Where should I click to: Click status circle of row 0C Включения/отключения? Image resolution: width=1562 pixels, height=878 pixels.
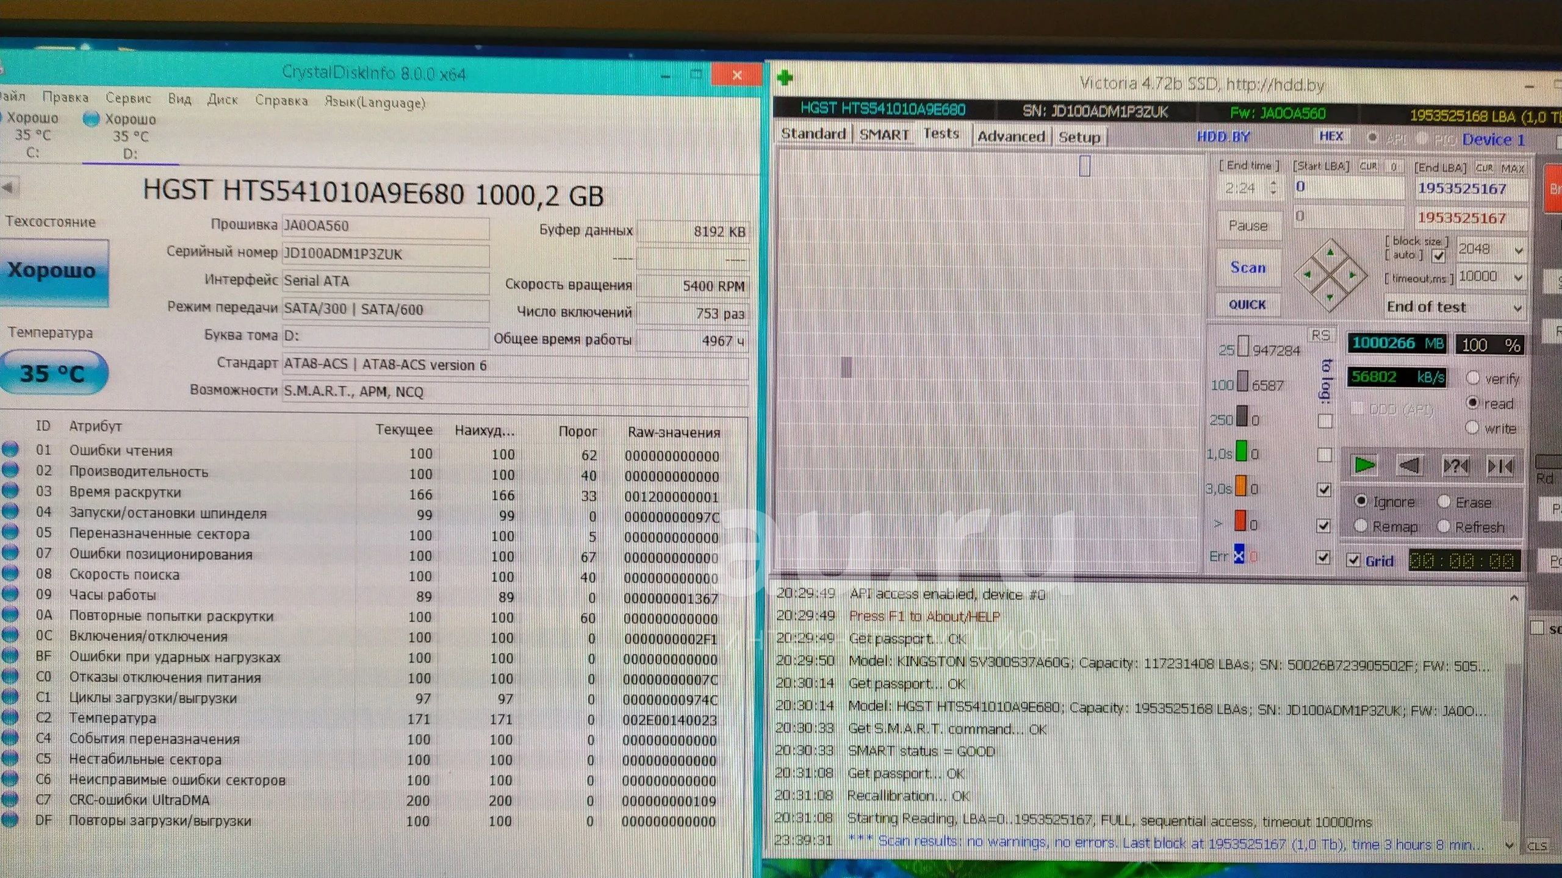(x=10, y=635)
